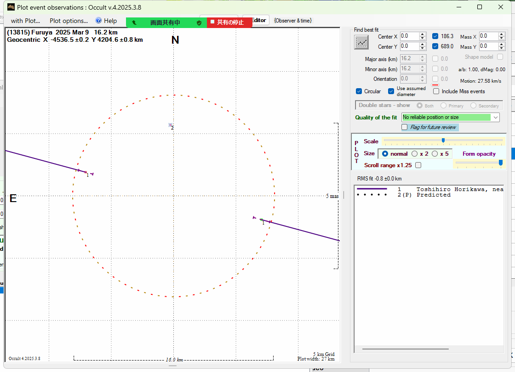Screen dimensions: 515x372
Task: Click the shield icon in sharing bar
Action: click(x=199, y=23)
